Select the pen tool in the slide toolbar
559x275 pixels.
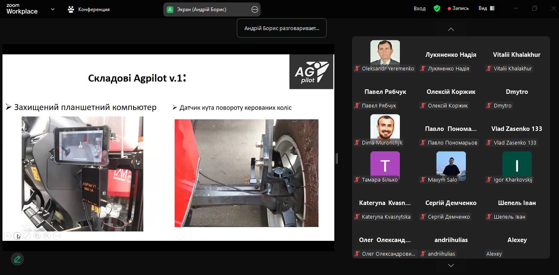coord(27,236)
